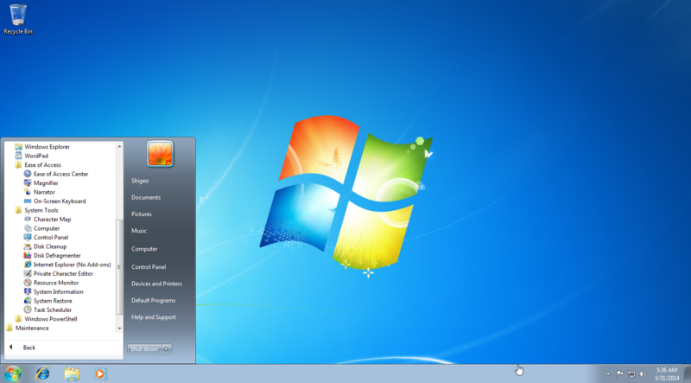Viewport: 691px width, 383px height.
Task: Expand the Maintenance folder
Action: coord(28,329)
